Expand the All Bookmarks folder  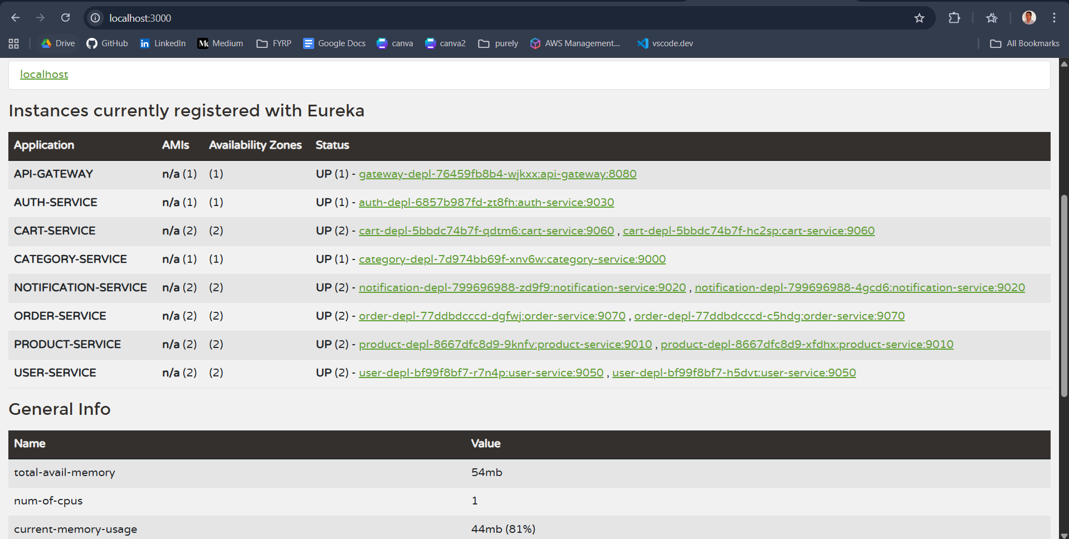click(x=1024, y=43)
